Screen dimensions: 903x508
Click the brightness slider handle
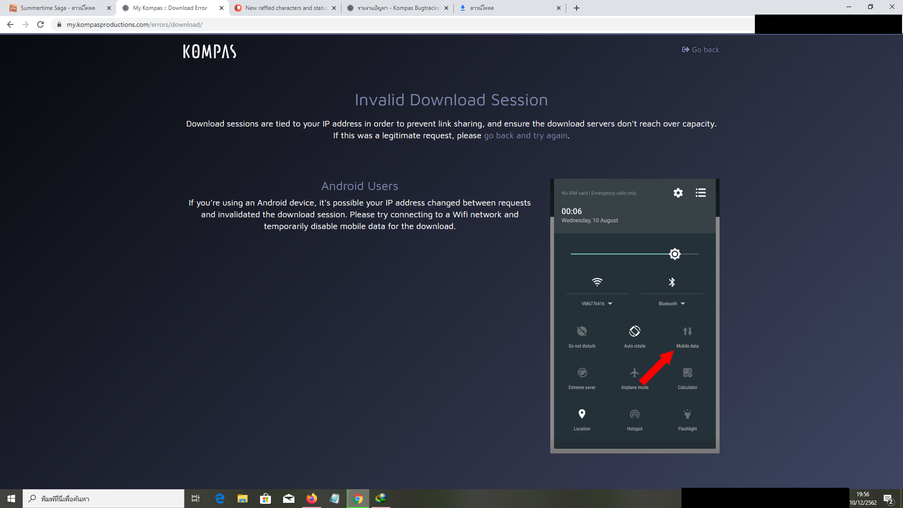675,254
